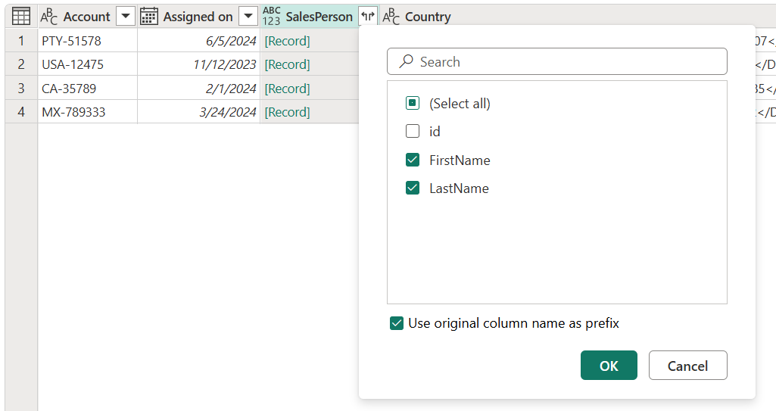Select row number 3
This screenshot has width=776, height=411.
[21, 88]
